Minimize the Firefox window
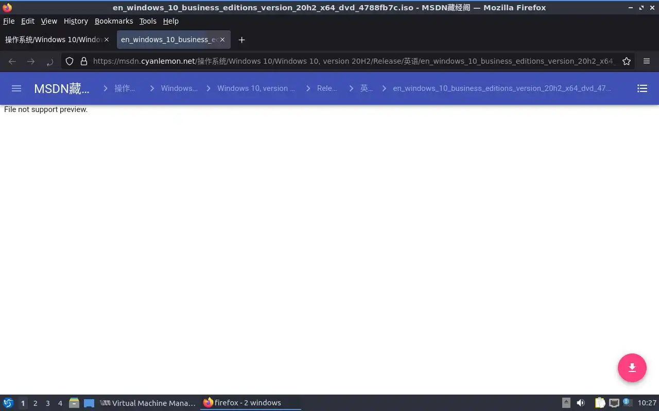 click(631, 8)
